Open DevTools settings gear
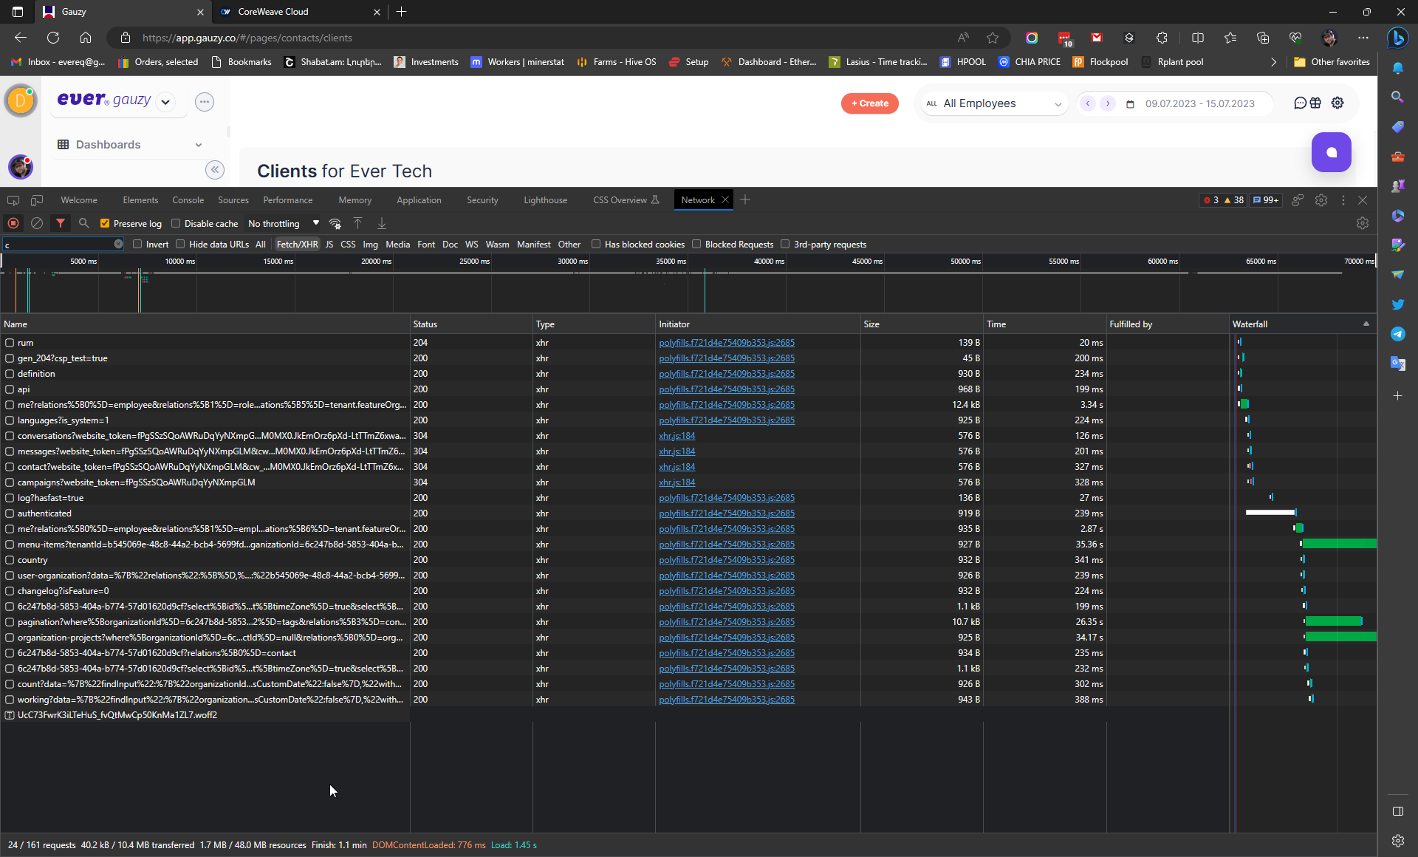The width and height of the screenshot is (1418, 857). click(x=1321, y=200)
